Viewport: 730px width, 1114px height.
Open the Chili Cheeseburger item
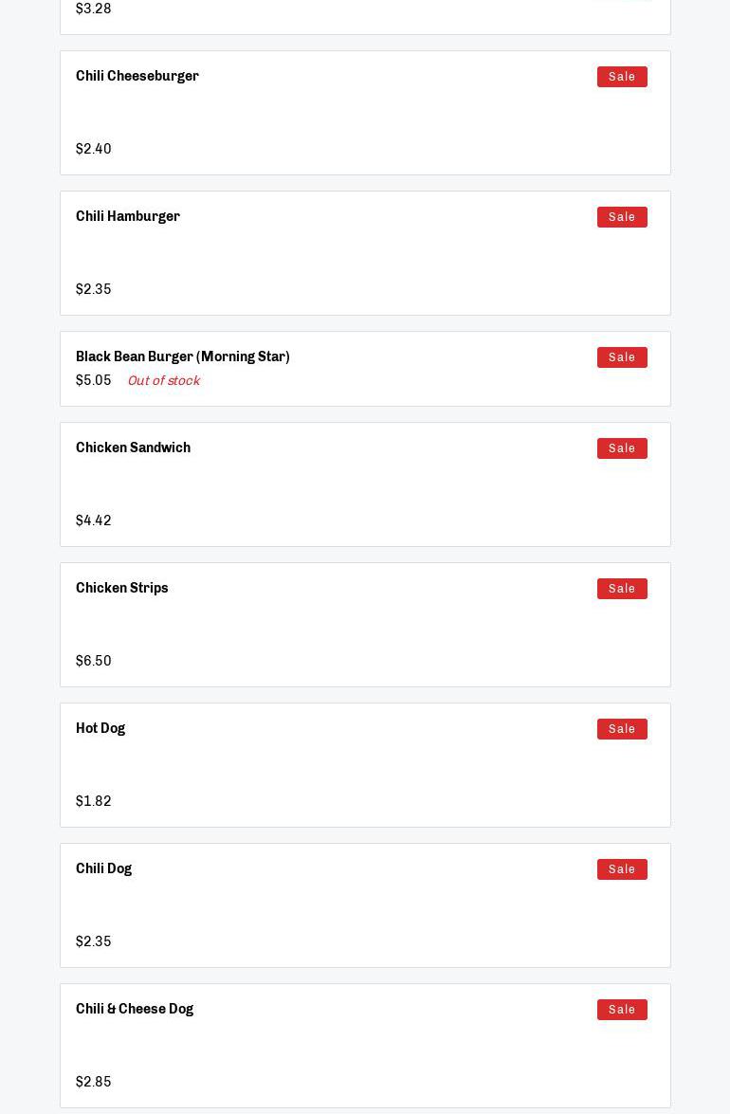(x=137, y=77)
